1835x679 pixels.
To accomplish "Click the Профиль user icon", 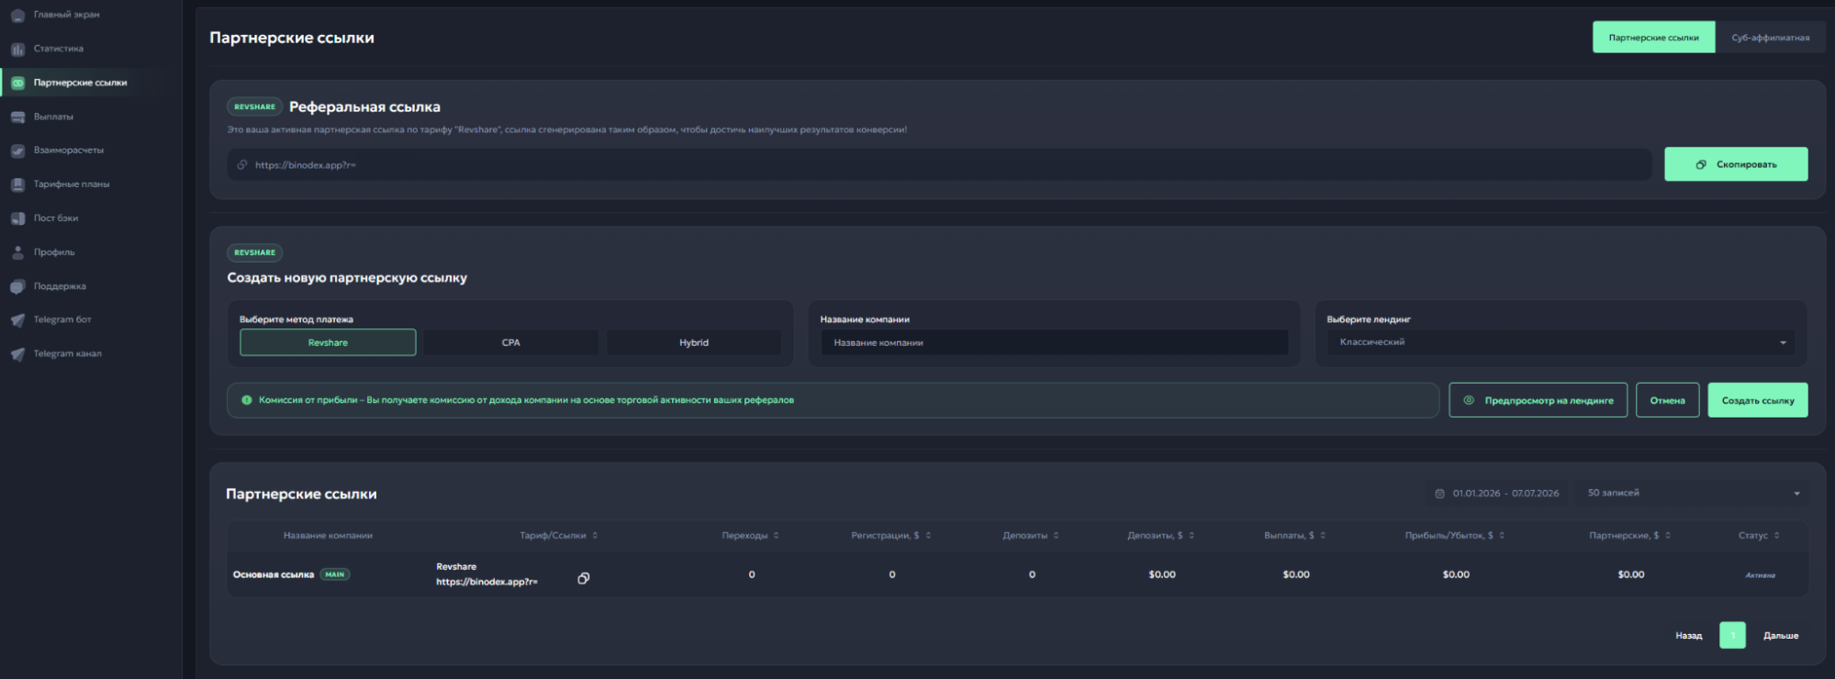I will 17,252.
